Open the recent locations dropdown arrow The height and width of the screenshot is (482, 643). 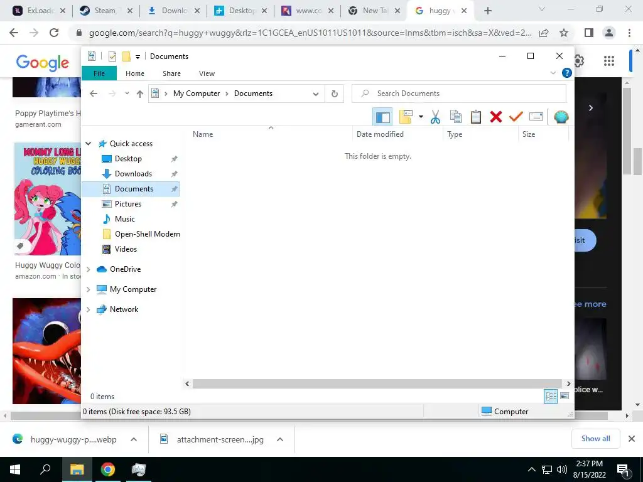point(127,94)
